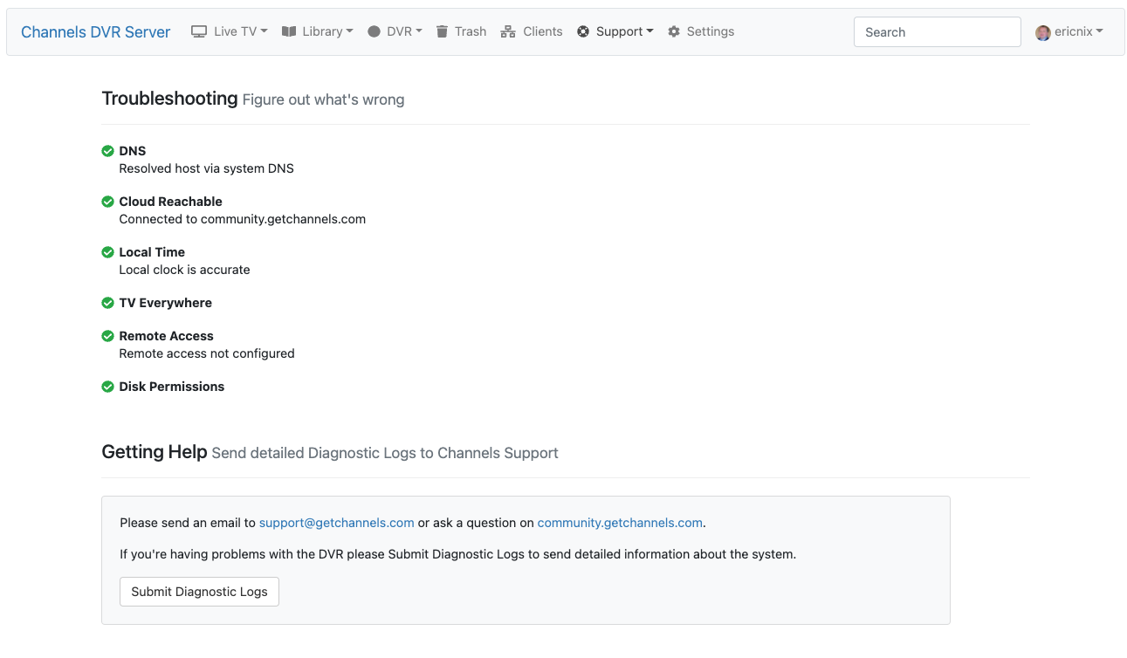Open the support@getchannels.com email link

[x=336, y=523]
